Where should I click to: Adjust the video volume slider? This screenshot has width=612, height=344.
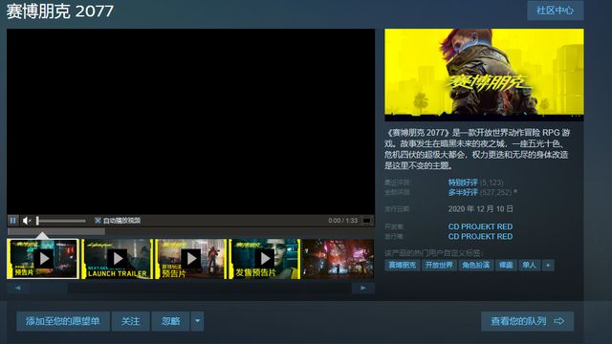point(61,221)
